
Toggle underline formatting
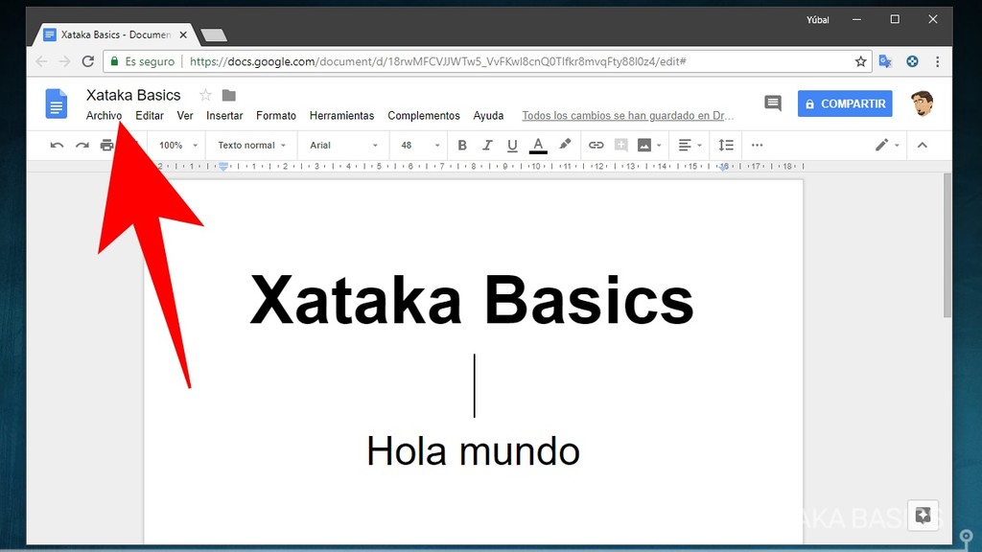512,146
